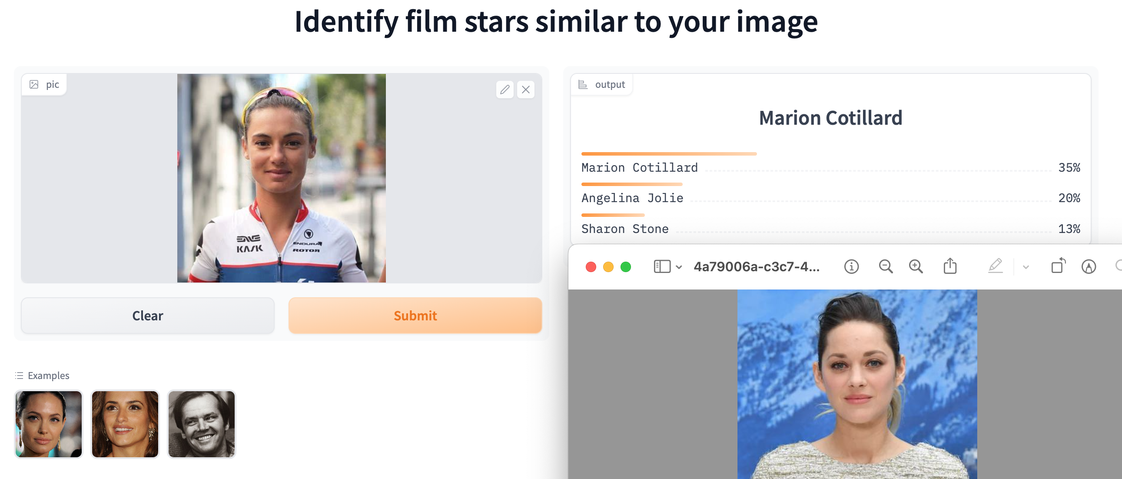Expand sidebar view options chevron
Viewport: 1122px width, 479px height.
(x=679, y=267)
